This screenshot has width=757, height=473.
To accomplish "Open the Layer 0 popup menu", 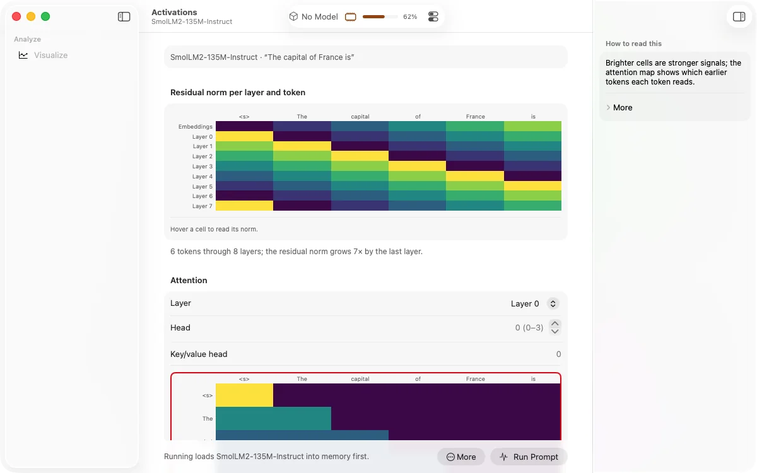I will tap(535, 304).
